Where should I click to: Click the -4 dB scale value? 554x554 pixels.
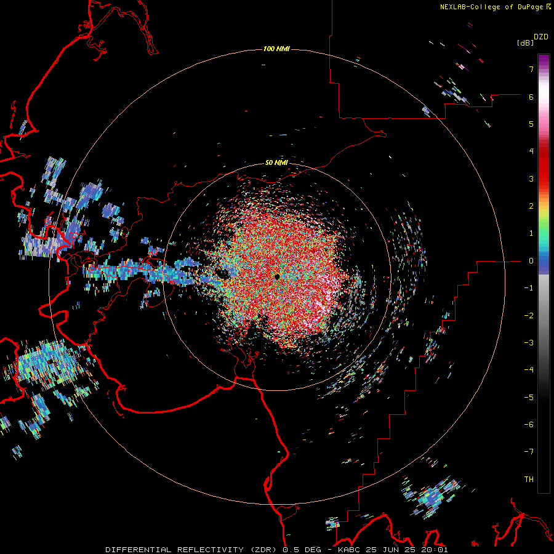529,370
